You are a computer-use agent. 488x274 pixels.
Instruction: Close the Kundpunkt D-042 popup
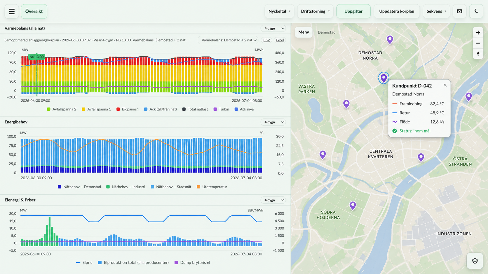pos(445,85)
